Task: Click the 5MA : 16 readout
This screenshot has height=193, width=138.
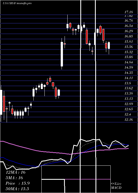Action: [x=14, y=178]
